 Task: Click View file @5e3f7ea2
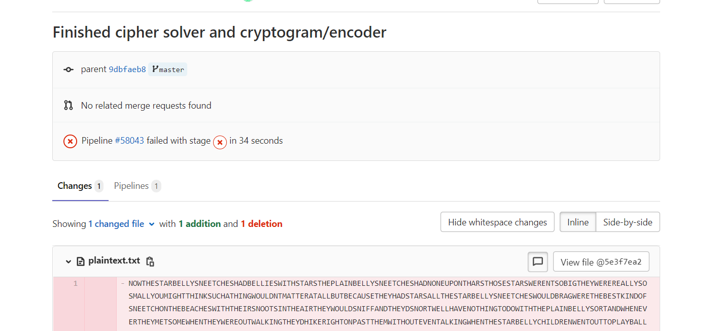click(601, 262)
